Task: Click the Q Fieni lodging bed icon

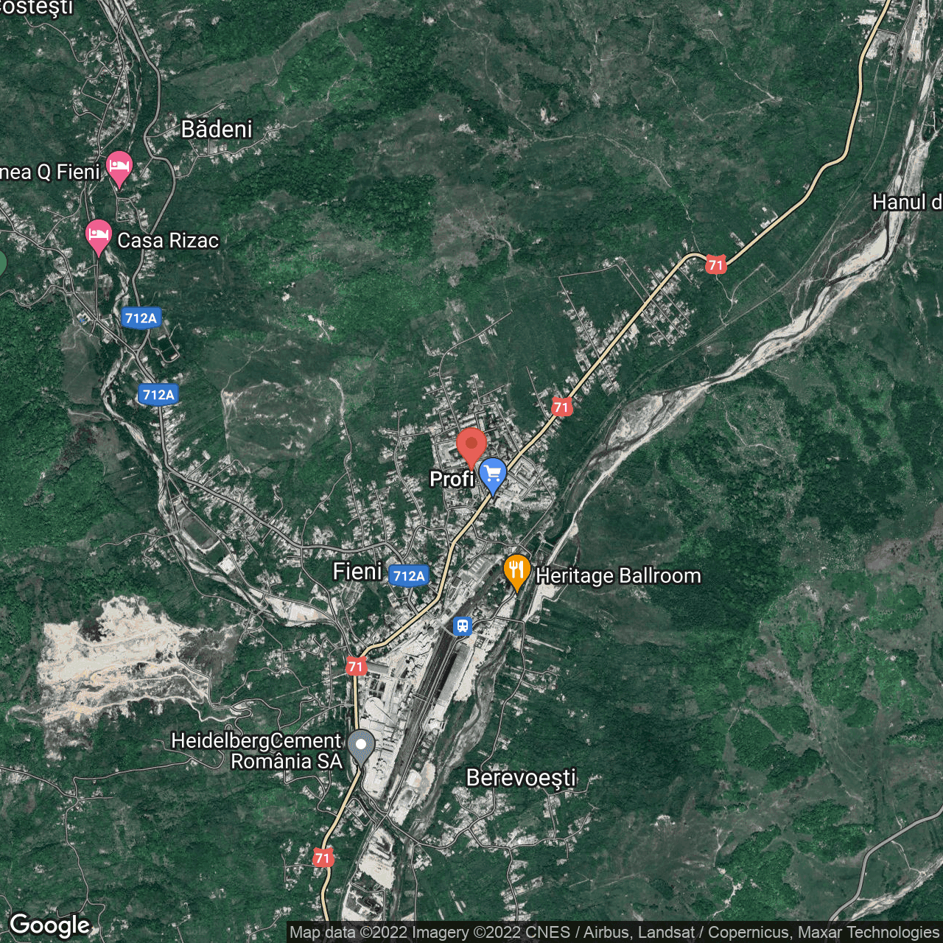Action: 119,168
